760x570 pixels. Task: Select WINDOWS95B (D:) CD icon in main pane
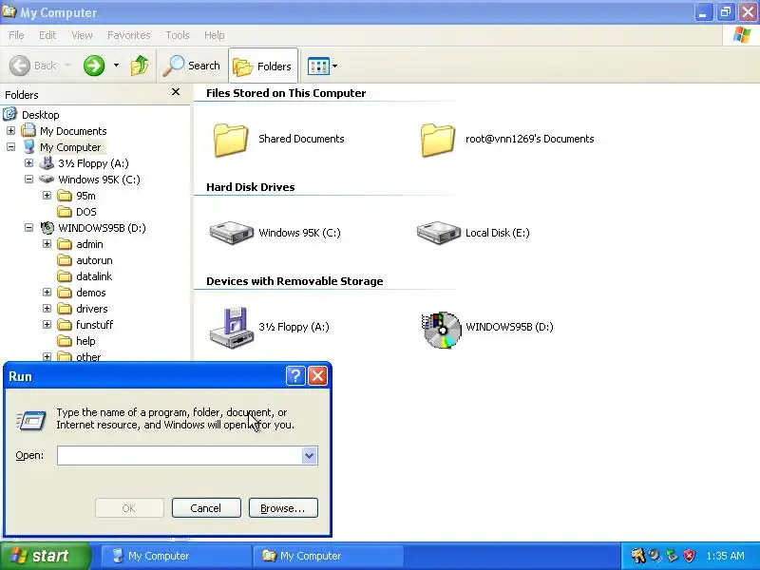(x=441, y=330)
